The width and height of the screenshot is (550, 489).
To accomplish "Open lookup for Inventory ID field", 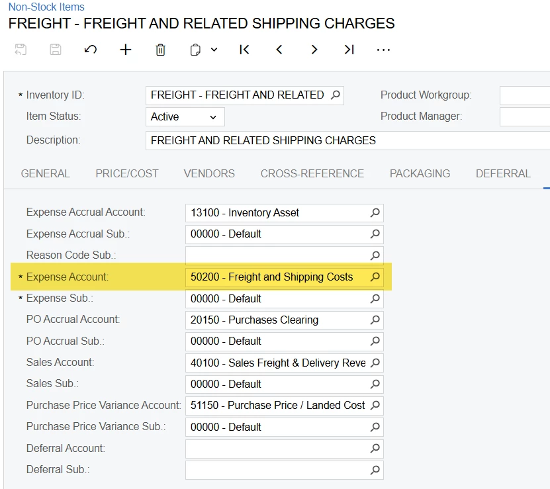I will [336, 95].
